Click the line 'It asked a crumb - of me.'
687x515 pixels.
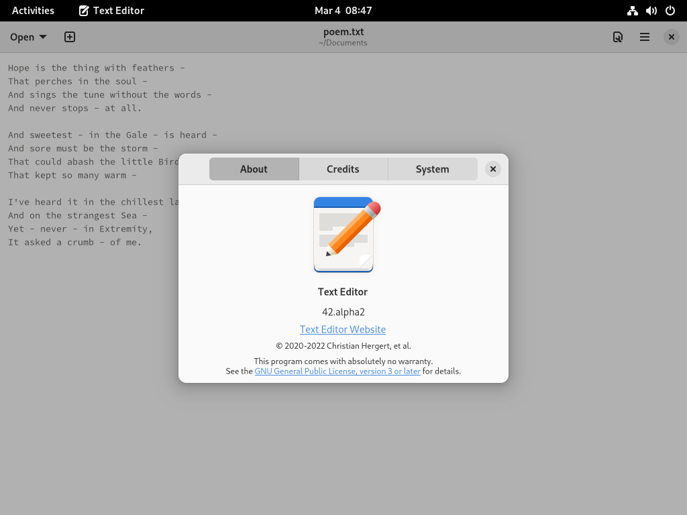(x=75, y=242)
